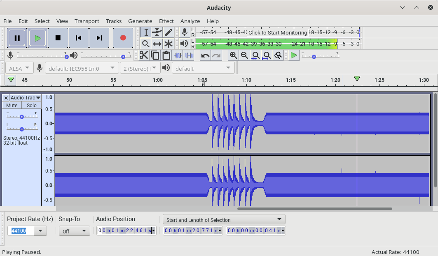Viewport: 438px width, 256px height.
Task: Click the Play-at-Speed green arrow
Action: pos(294,55)
